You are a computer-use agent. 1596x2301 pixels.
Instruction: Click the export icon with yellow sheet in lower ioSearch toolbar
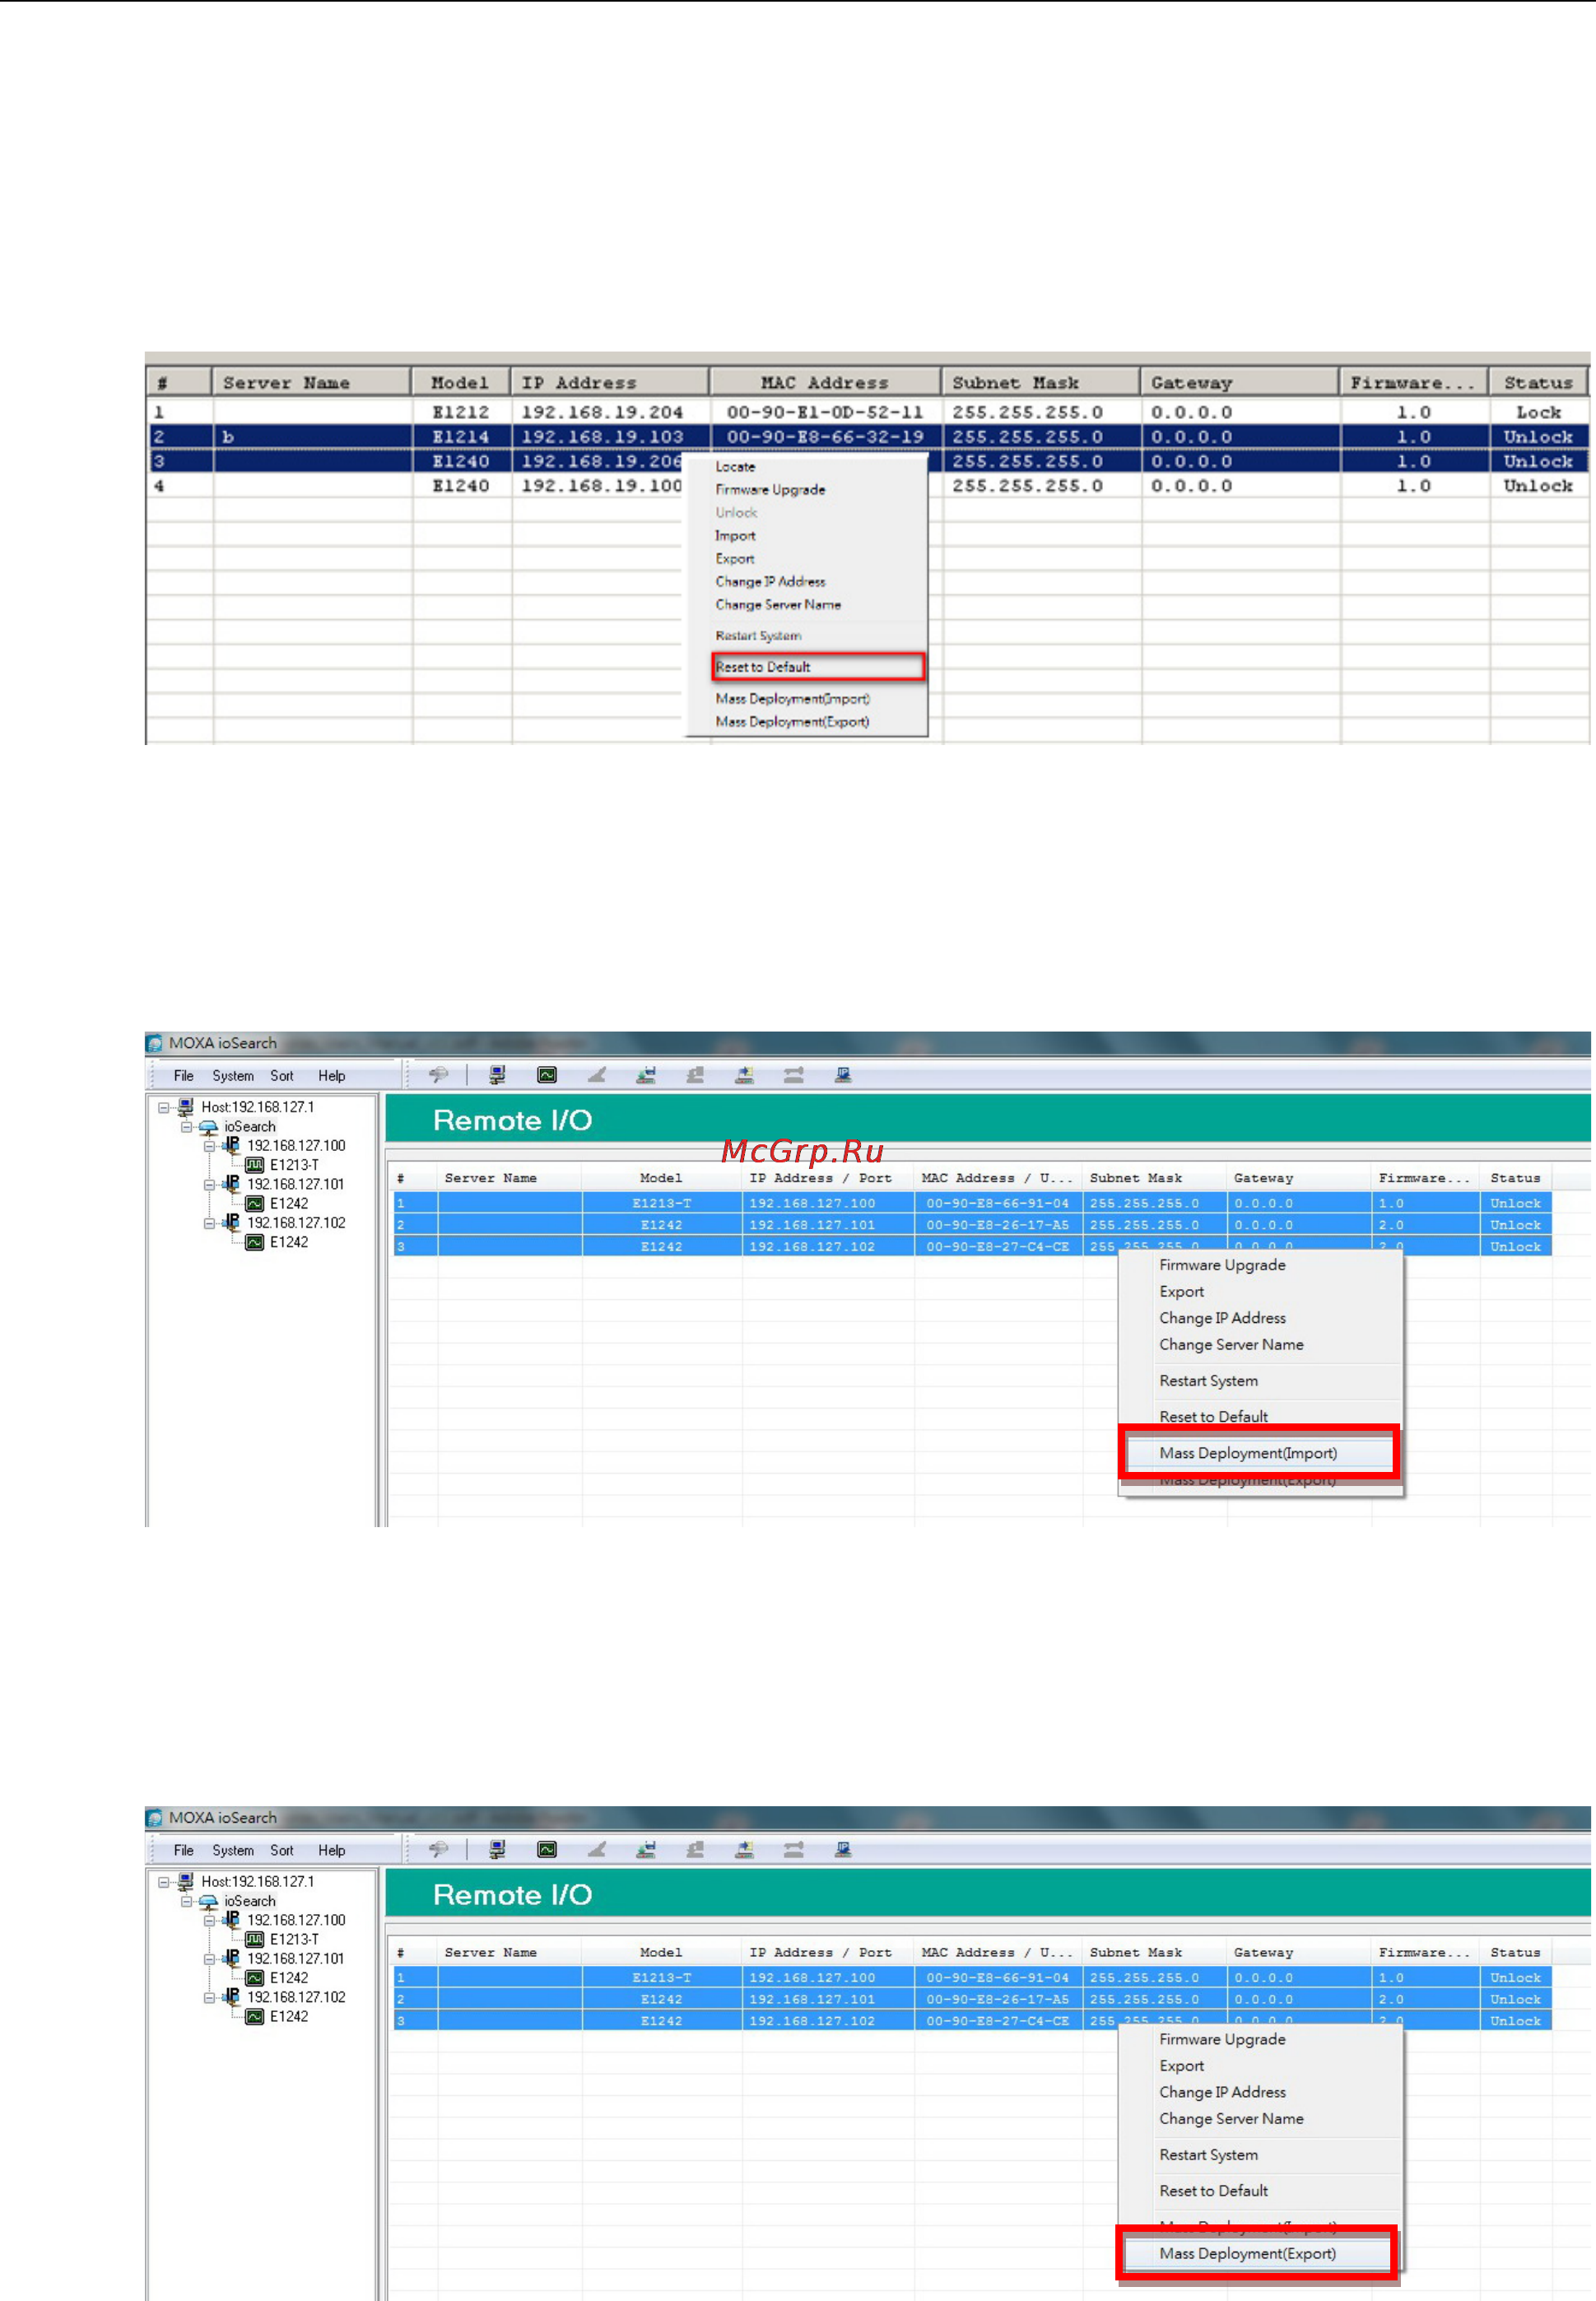click(744, 1849)
